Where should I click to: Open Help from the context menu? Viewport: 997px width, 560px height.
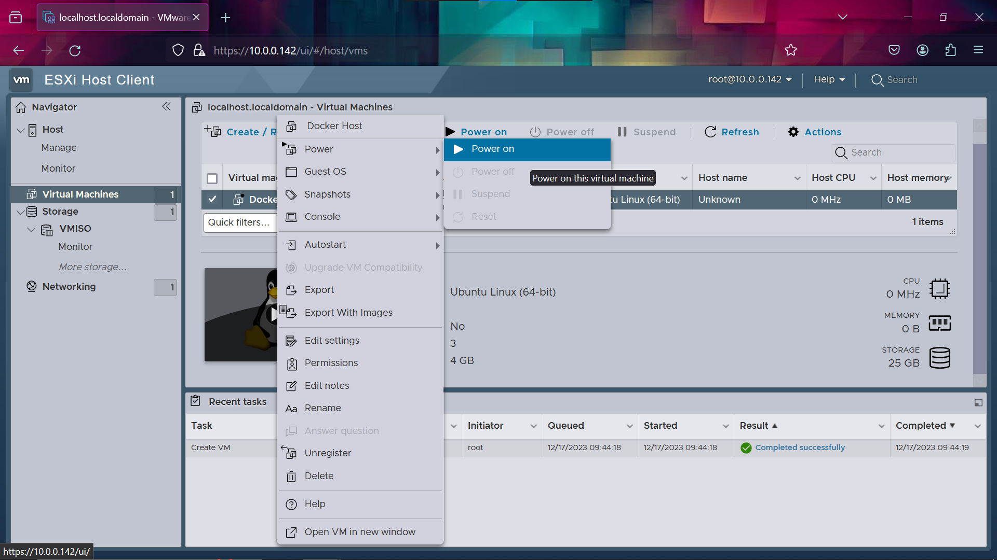tap(360, 504)
